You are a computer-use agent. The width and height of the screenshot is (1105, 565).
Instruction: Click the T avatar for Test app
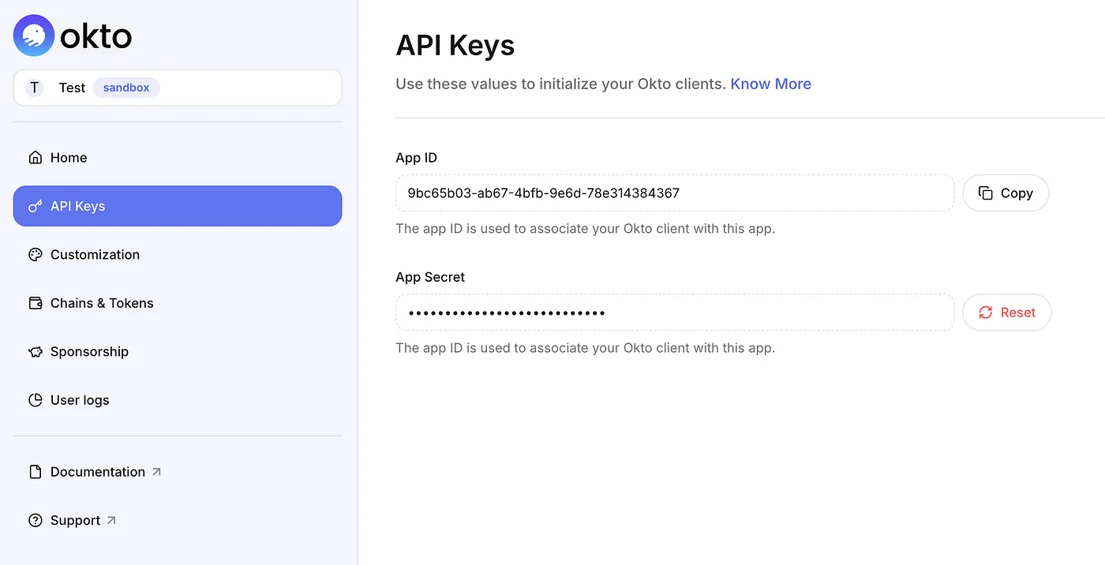pyautogui.click(x=35, y=88)
